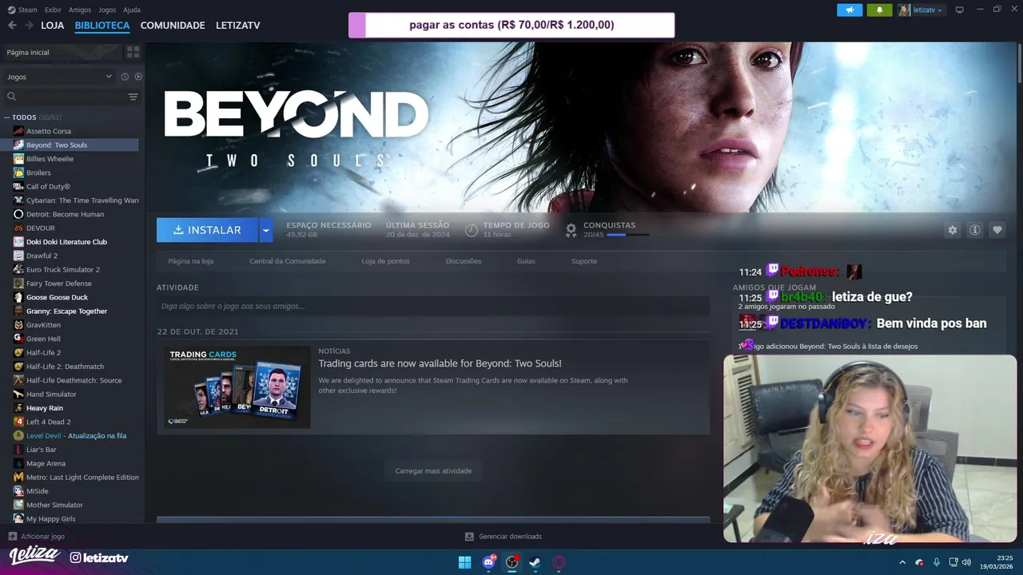Go back with the left arrow

(12, 25)
